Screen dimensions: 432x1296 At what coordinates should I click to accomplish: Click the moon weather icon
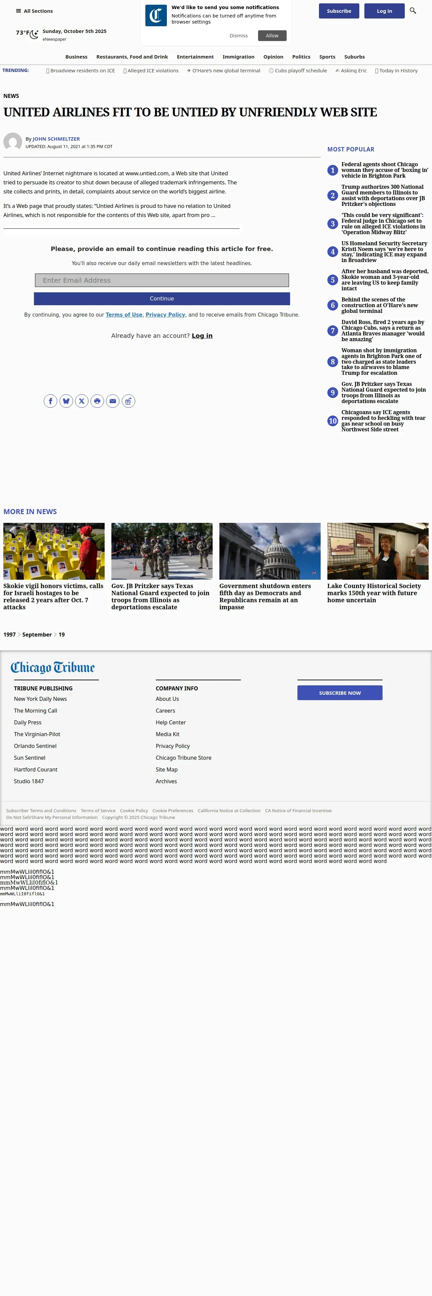(34, 34)
